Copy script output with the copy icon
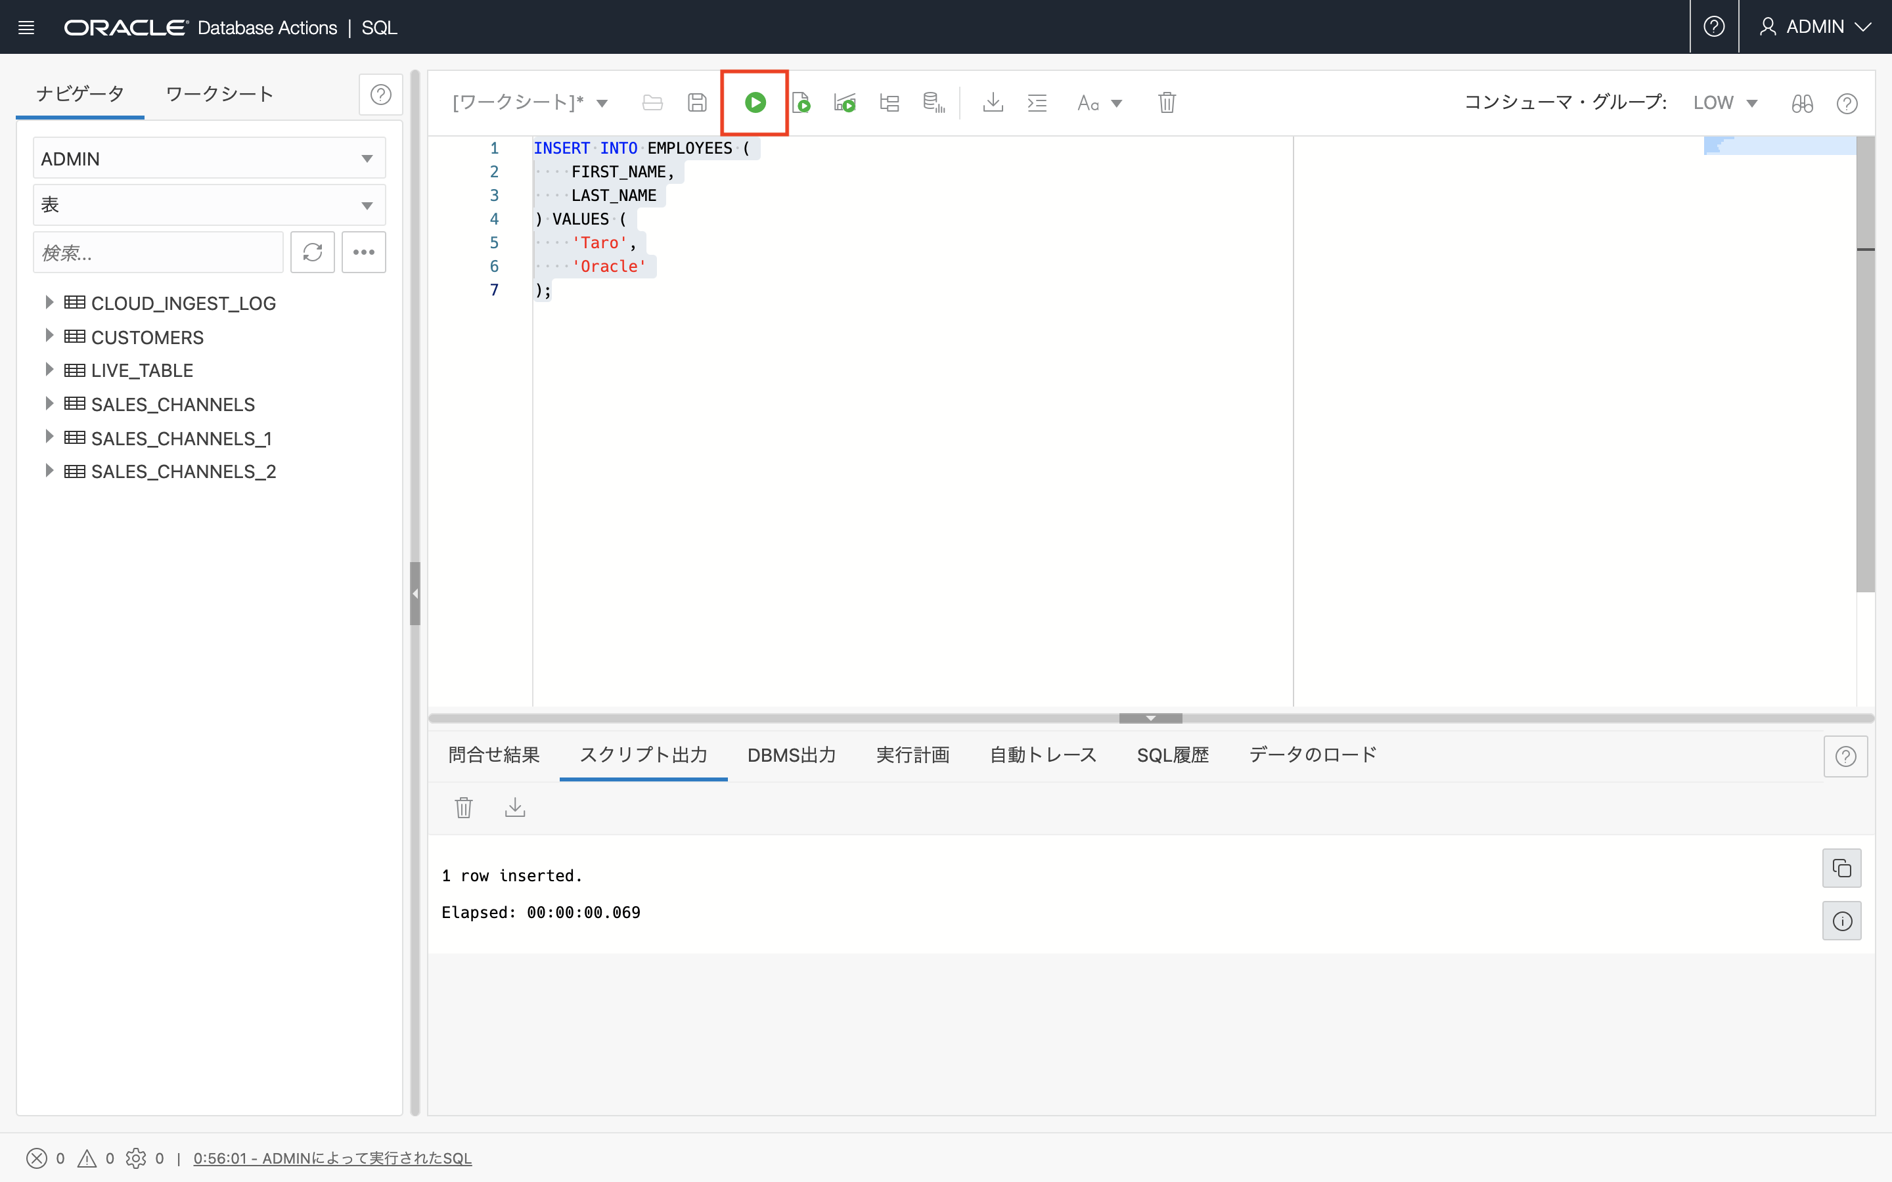This screenshot has height=1182, width=1892. tap(1841, 869)
